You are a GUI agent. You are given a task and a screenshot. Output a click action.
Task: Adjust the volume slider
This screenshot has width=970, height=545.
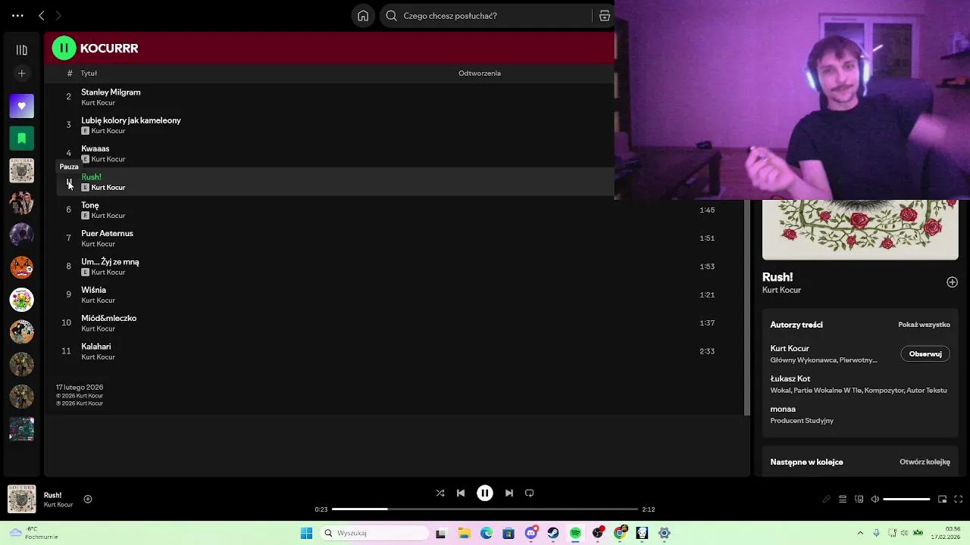point(906,499)
